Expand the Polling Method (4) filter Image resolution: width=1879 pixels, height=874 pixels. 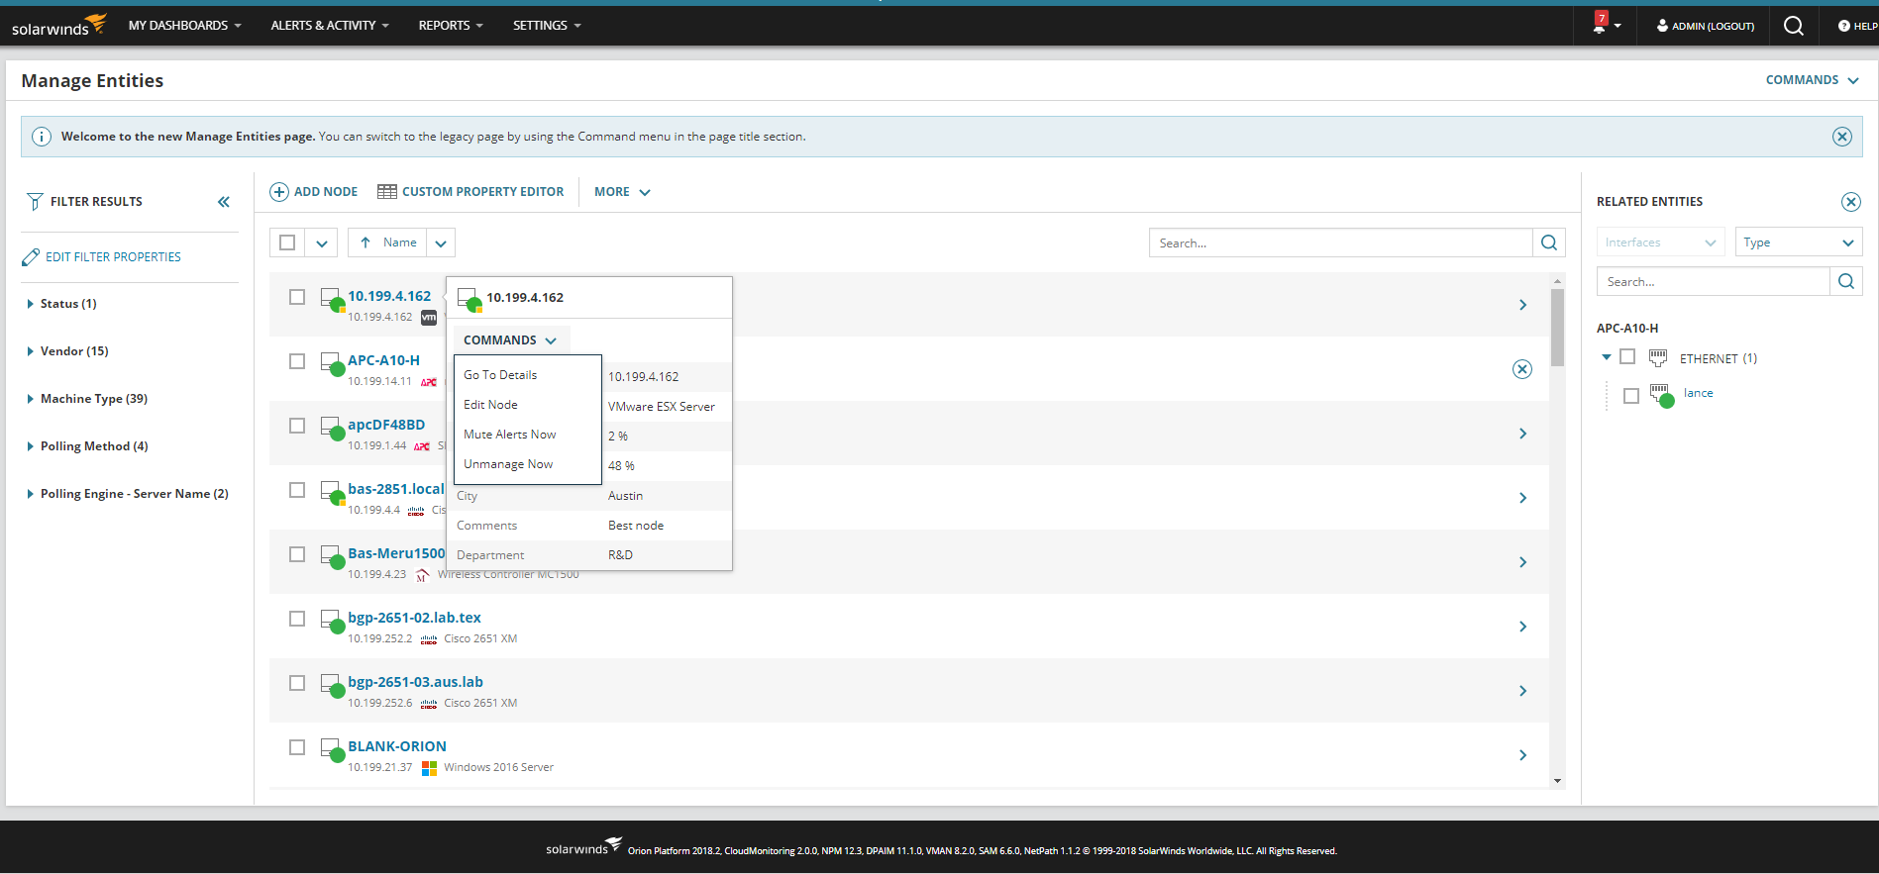pyautogui.click(x=30, y=446)
